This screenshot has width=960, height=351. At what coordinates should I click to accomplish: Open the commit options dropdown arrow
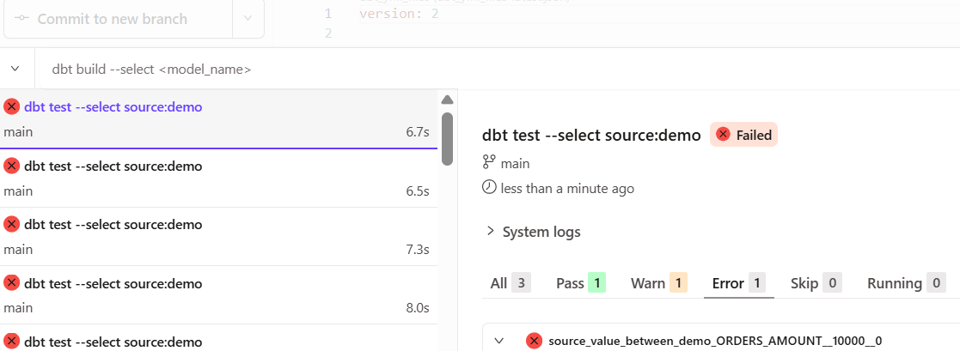248,18
